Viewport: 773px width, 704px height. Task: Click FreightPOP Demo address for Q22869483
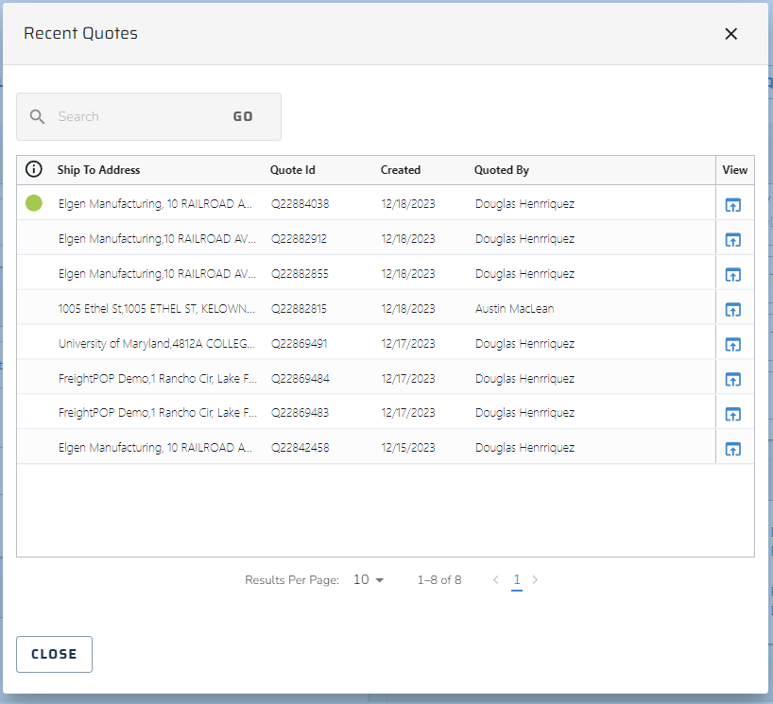point(157,413)
